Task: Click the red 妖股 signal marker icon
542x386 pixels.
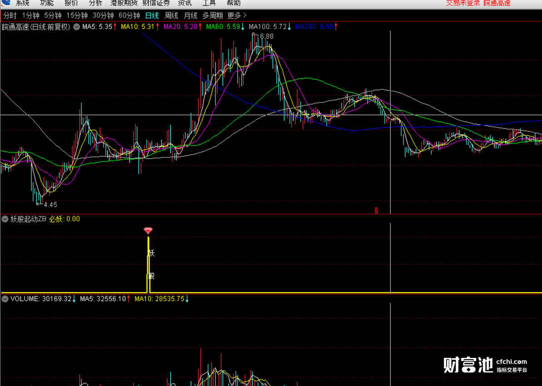Action: tap(148, 230)
